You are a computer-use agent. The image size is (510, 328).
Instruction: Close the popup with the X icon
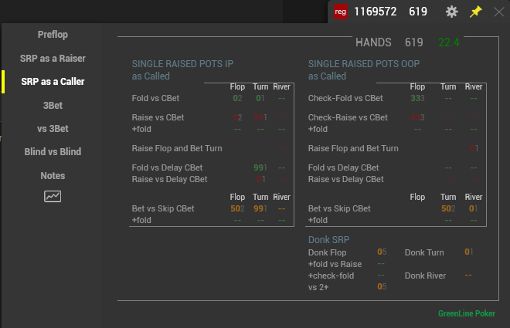[x=498, y=12]
